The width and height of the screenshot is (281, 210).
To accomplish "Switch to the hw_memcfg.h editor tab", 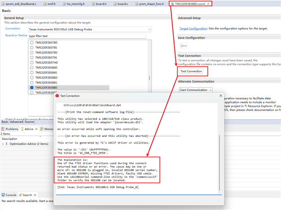I will click(74, 4).
